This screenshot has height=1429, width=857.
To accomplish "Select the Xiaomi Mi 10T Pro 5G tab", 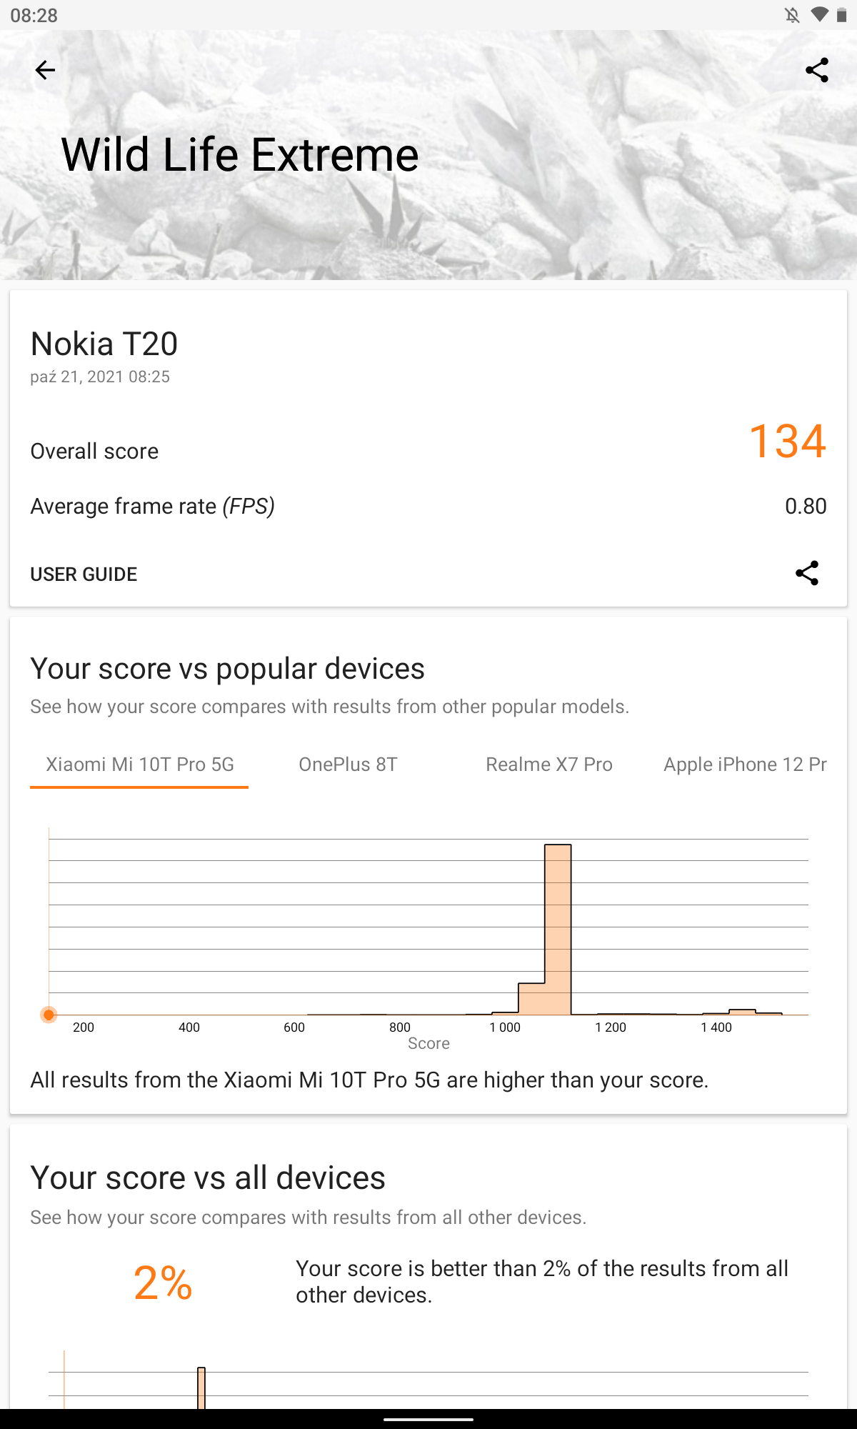I will (x=139, y=765).
